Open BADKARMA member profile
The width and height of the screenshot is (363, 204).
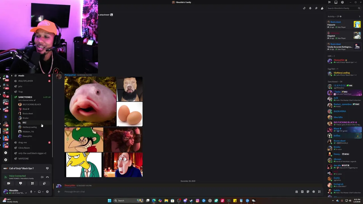coord(344,111)
